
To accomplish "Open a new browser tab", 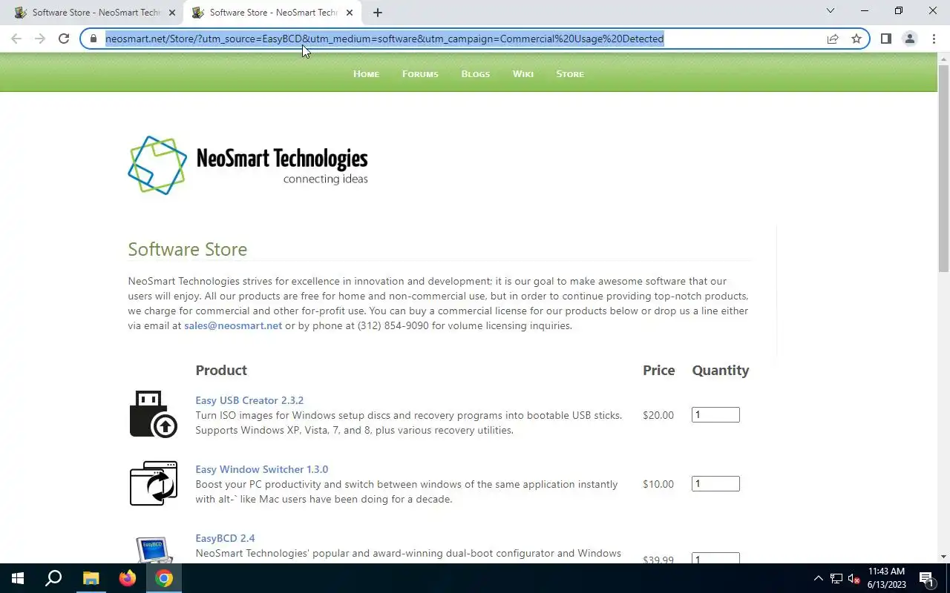I will pos(378,13).
